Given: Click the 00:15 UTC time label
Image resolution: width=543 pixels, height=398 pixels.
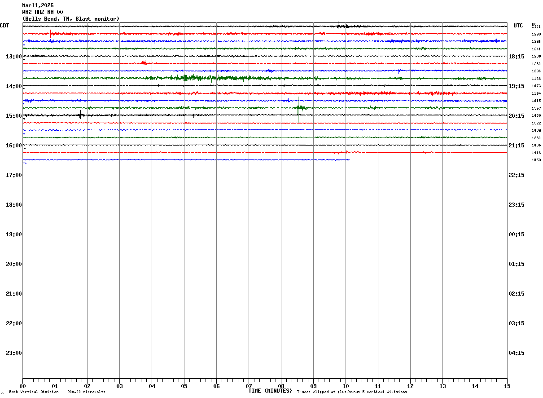Looking at the screenshot, I should (517, 234).
